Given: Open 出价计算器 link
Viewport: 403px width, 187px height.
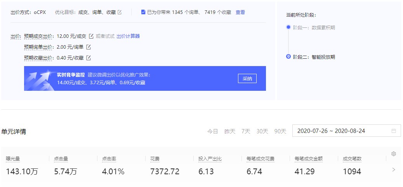Looking at the screenshot, I should coord(128,36).
